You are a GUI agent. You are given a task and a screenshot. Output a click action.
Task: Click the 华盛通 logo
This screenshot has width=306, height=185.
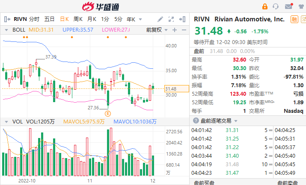pos(101,7)
